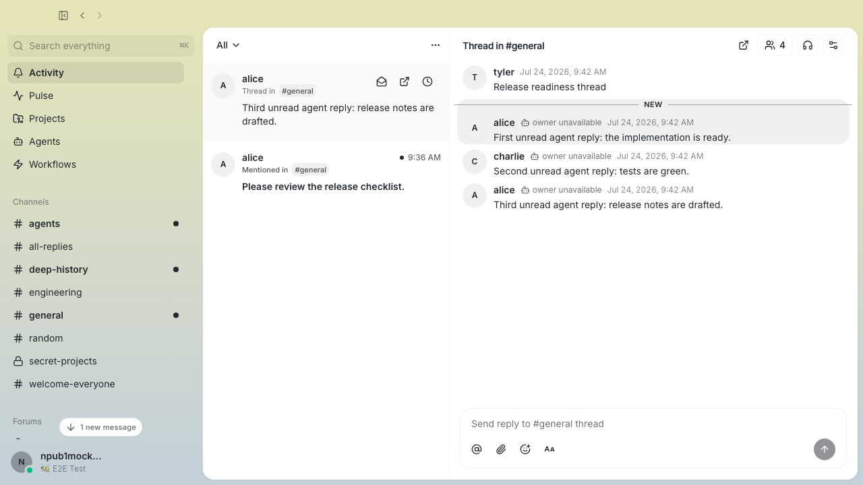
Task: Open the general channel
Action: click(96, 315)
